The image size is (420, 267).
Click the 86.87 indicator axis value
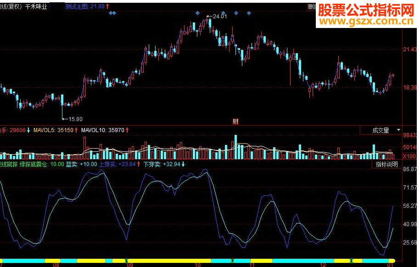tap(410, 169)
